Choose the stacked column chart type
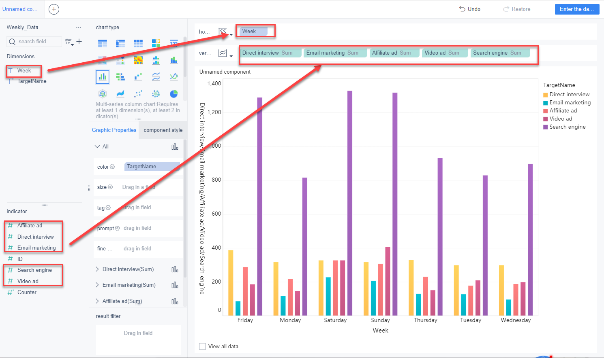The height and width of the screenshot is (358, 604). point(174,60)
